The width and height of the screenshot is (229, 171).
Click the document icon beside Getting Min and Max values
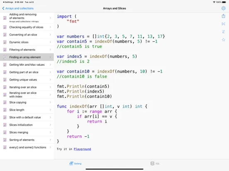tap(5, 65)
